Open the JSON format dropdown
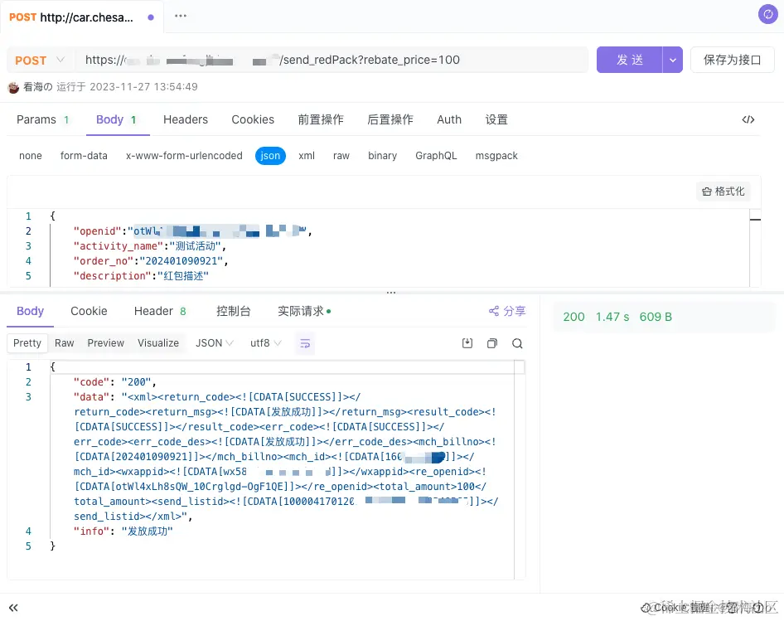The image size is (784, 621). (x=214, y=343)
